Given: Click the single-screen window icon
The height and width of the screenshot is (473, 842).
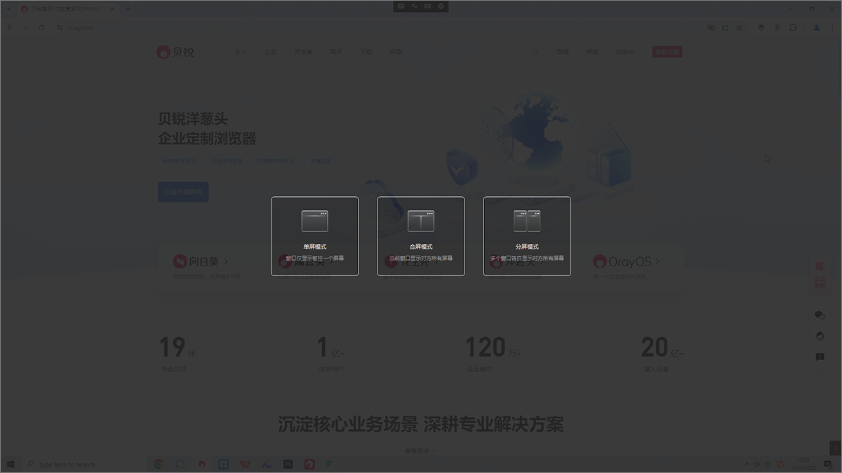Looking at the screenshot, I should (x=314, y=221).
